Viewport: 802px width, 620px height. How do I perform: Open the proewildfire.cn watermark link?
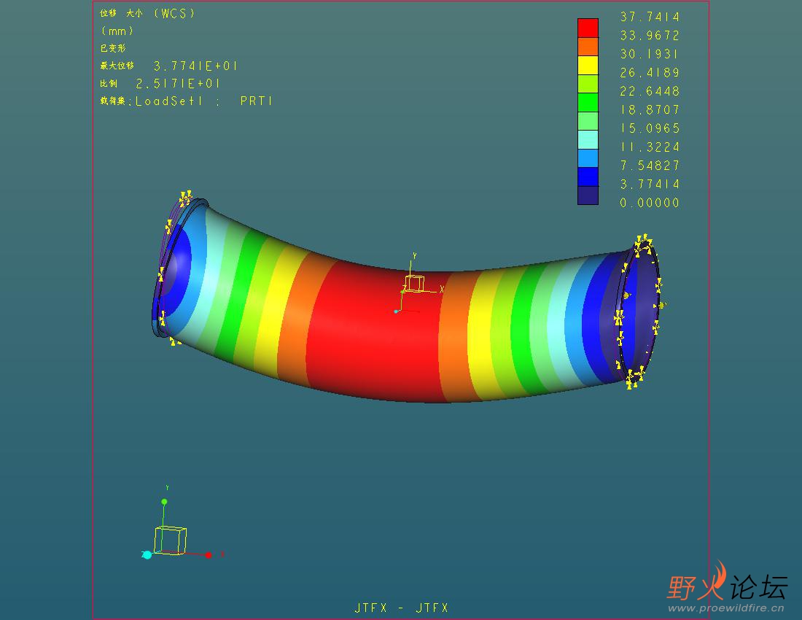click(x=726, y=608)
